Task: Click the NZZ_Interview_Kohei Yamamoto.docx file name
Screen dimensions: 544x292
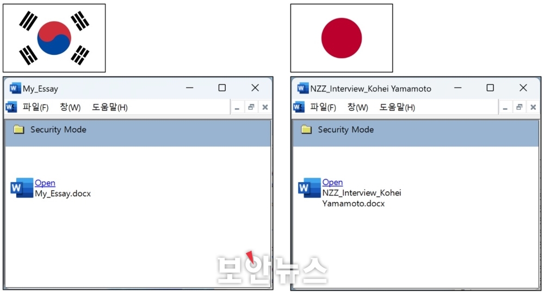Action: coord(362,198)
